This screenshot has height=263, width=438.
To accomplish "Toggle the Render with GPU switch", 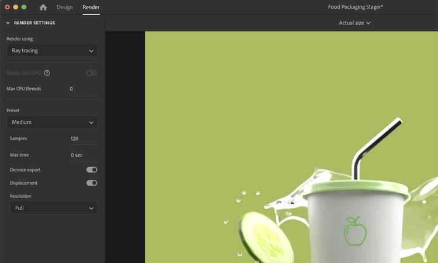I will pyautogui.click(x=92, y=73).
